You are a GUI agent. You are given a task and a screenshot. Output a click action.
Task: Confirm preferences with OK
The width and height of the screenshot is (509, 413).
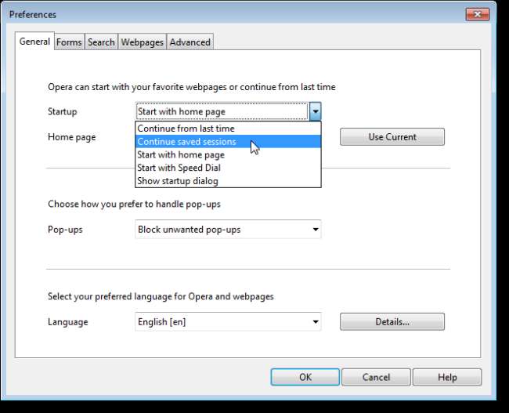[305, 377]
